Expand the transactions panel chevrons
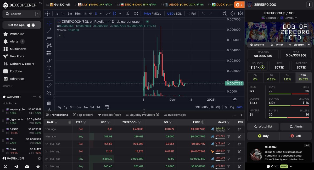The width and height of the screenshot is (314, 170). coord(241,115)
